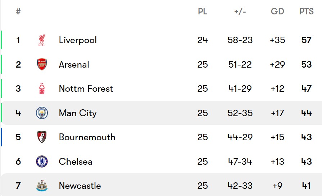Select the Man City row
The height and width of the screenshot is (196, 322).
[x=162, y=113]
